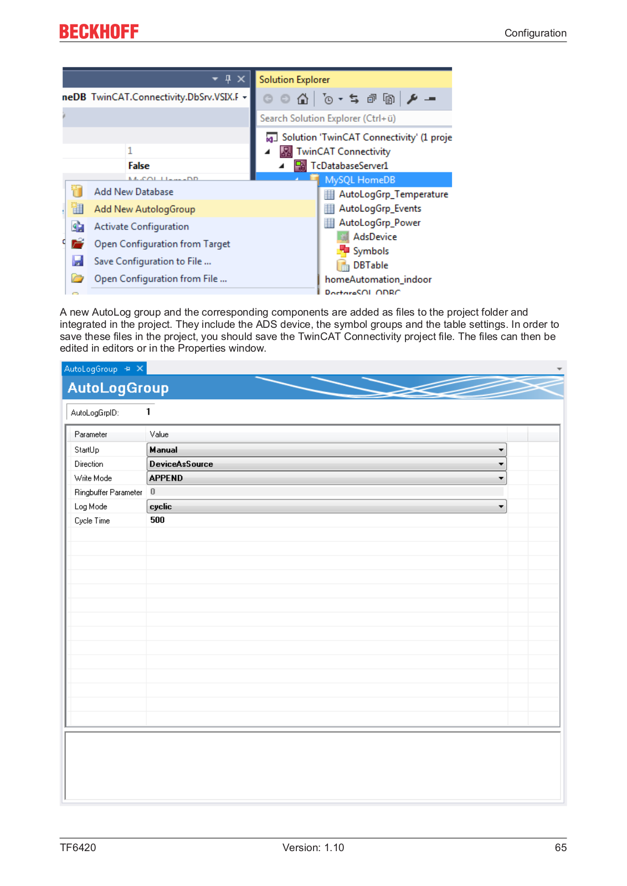Select the homeAutomation_indoor node
The height and width of the screenshot is (886, 627).
pyautogui.click(x=378, y=280)
